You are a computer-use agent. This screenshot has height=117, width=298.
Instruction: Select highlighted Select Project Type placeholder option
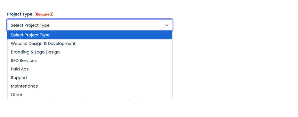click(90, 35)
